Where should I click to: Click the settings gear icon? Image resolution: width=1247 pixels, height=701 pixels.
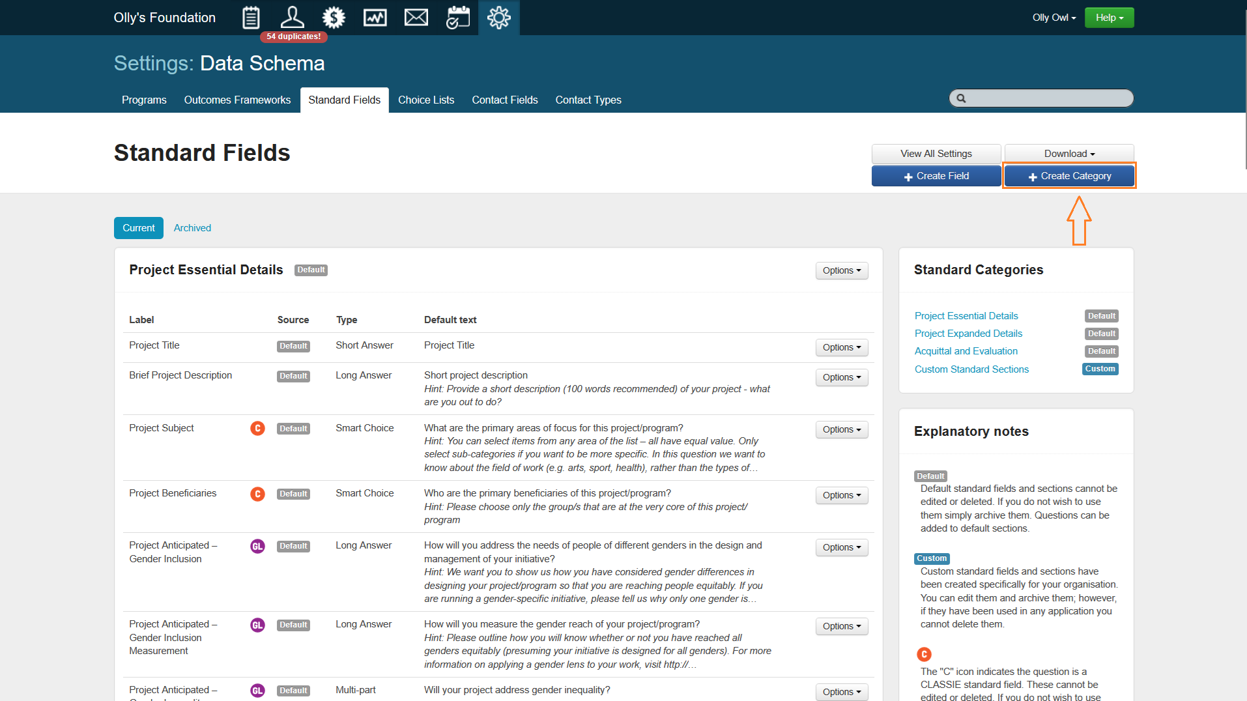point(498,18)
